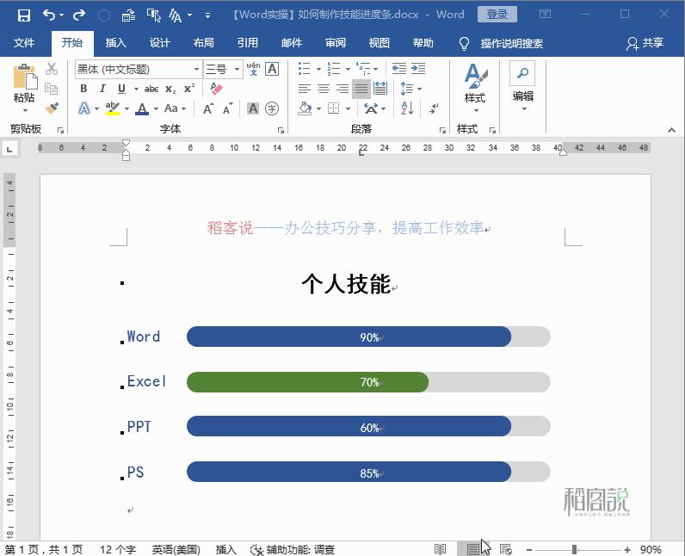Open the font size 三号 dropdown
This screenshot has height=556, width=685.
tap(237, 69)
